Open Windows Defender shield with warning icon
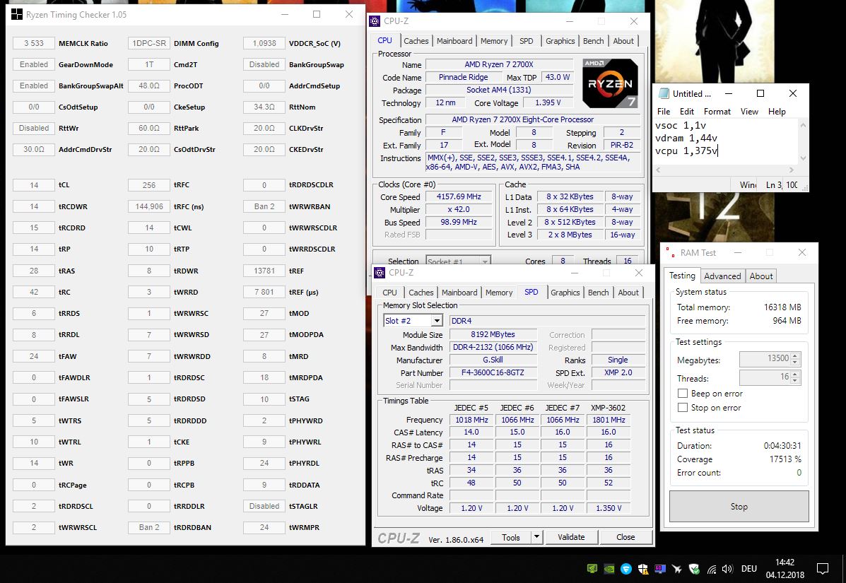 [643, 568]
